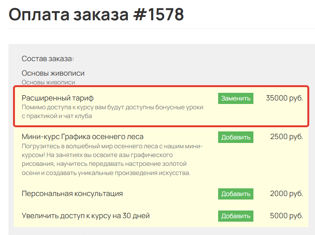Click the Увеличить доступ к курсу на 30 дней title
315x235 pixels.
tap(86, 216)
